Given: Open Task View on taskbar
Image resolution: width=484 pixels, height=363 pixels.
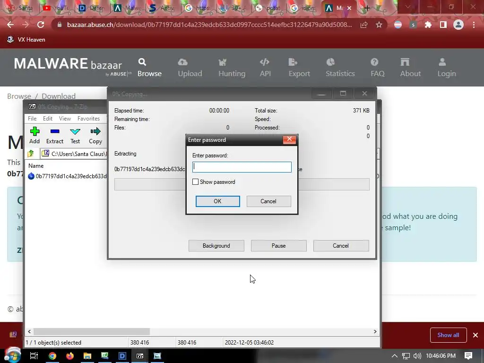Looking at the screenshot, I should coord(34,356).
